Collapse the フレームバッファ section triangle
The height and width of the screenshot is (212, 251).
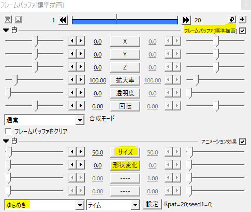point(6,31)
